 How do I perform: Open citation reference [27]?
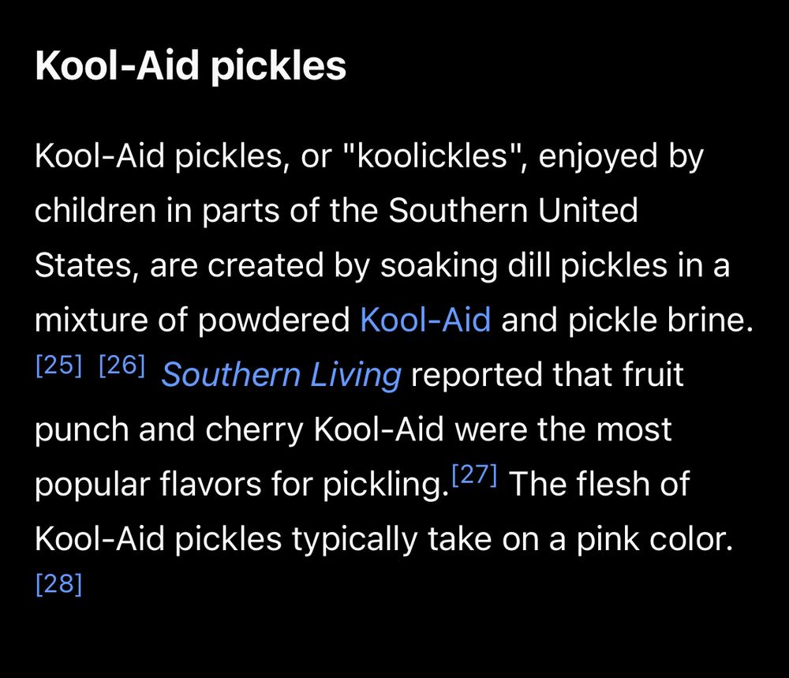point(474,474)
